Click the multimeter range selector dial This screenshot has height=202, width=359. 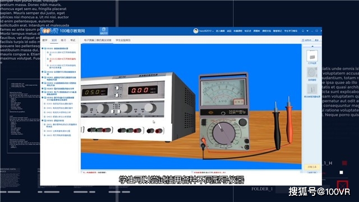point(224,134)
